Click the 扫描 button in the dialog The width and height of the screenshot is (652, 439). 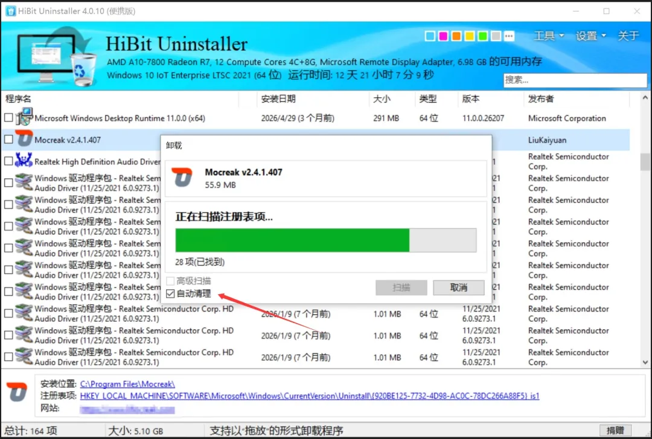(401, 287)
